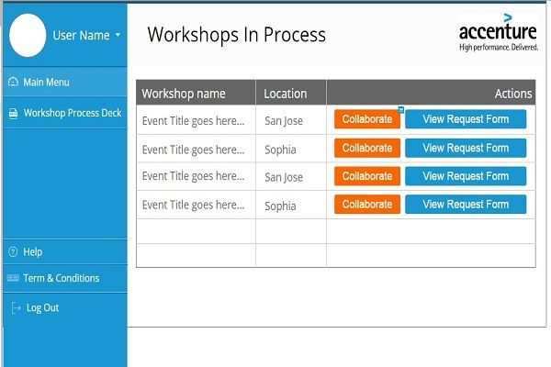The image size is (551, 367).
Task: Click the Location column header
Action: coord(285,94)
